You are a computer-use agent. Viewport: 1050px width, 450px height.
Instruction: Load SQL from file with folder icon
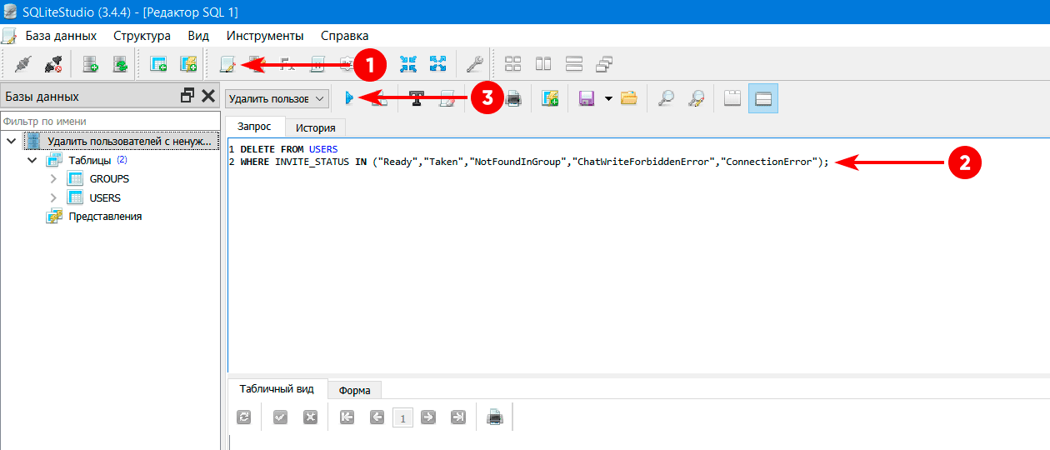pyautogui.click(x=628, y=98)
